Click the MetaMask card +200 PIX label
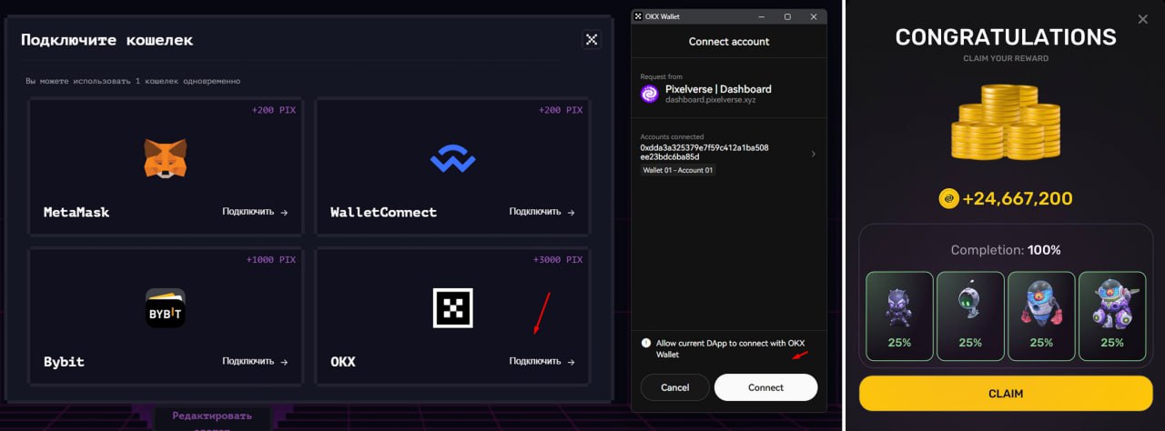1165x431 pixels. [x=273, y=110]
